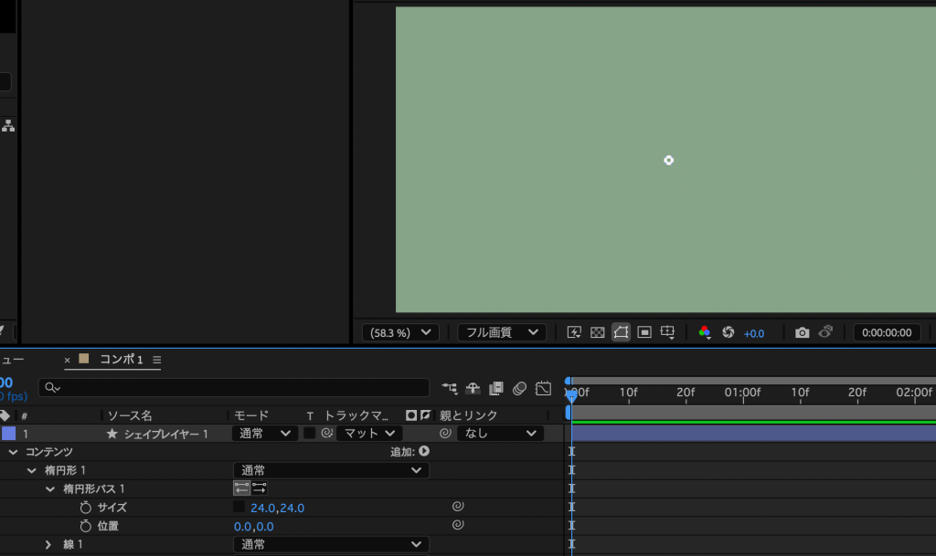Open the 58.3% magnification dropdown

[400, 332]
